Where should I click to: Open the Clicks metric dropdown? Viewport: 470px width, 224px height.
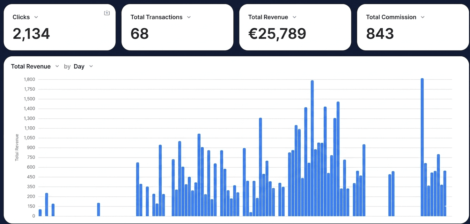tap(36, 17)
